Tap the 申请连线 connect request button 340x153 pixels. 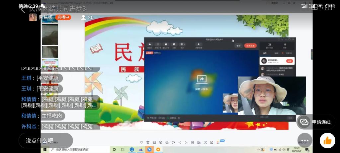316,122
